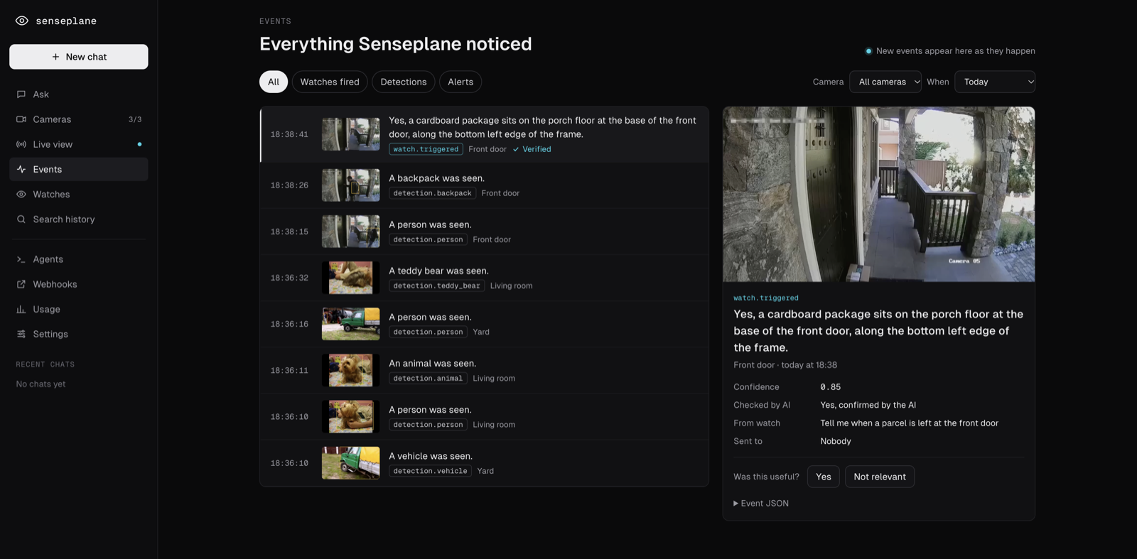Image resolution: width=1137 pixels, height=559 pixels.
Task: Mark the event as Not relevant
Action: pos(880,477)
